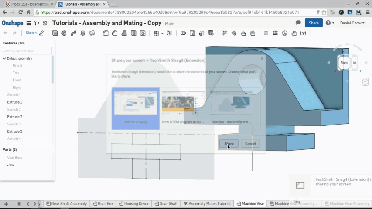Select the Modify fillet tool icon
372x209 pixels.
[225, 33]
